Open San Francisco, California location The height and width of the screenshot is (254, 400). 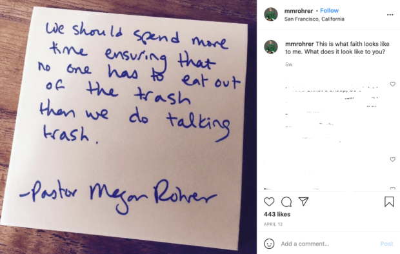(x=314, y=19)
